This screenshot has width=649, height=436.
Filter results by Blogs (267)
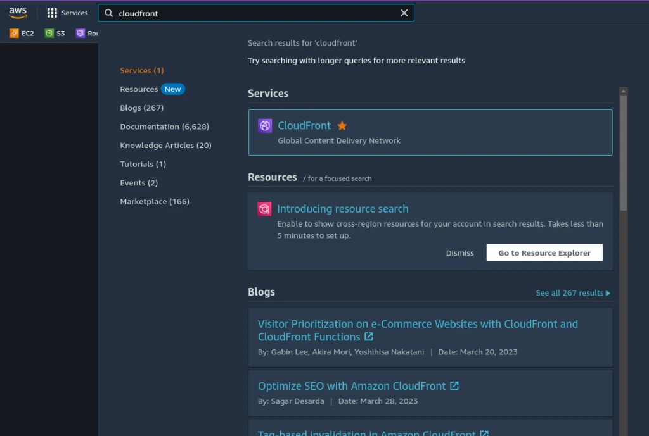(141, 108)
